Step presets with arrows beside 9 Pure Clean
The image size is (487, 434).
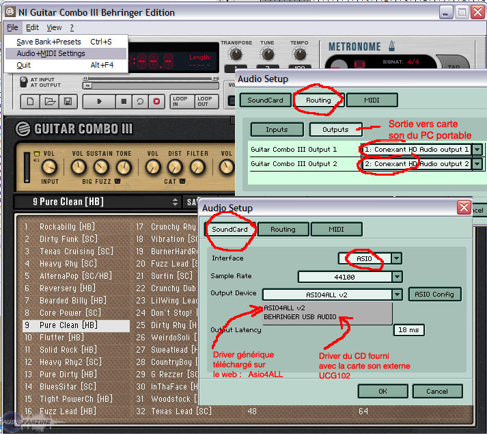pyautogui.click(x=175, y=202)
